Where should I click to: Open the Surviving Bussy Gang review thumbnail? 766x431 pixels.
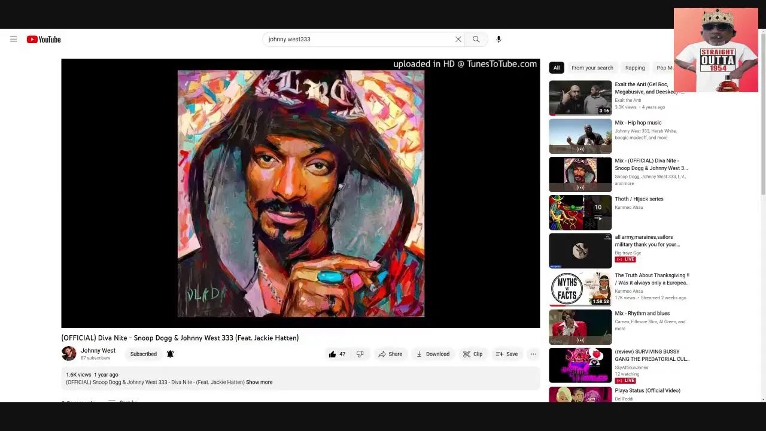(x=580, y=365)
